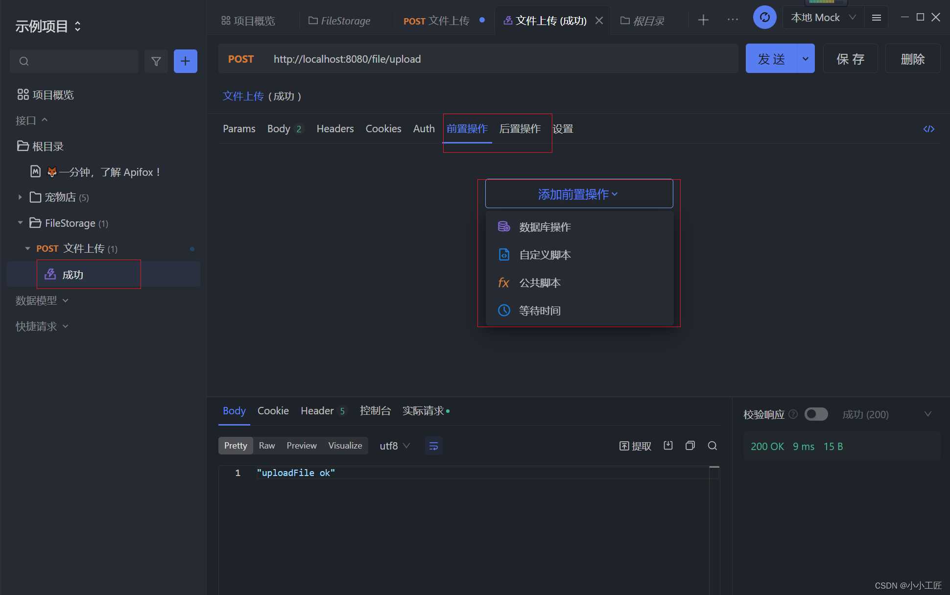The width and height of the screenshot is (950, 595).
Task: Switch to the 后置操作 tab
Action: click(520, 129)
